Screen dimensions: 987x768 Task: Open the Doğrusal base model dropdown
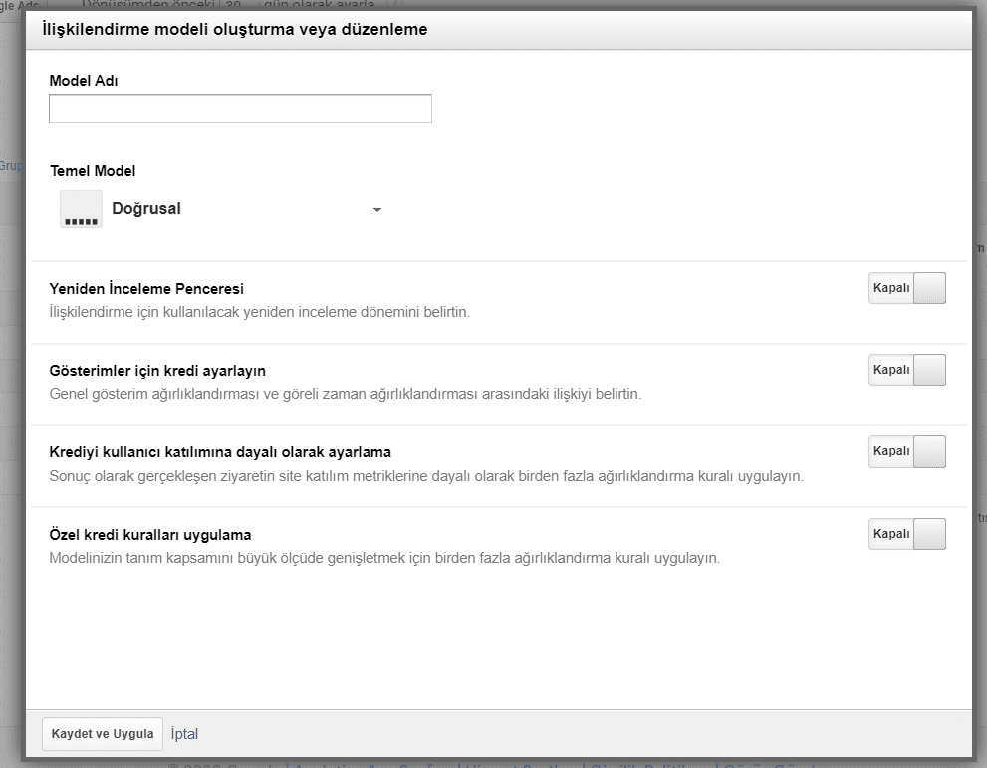[x=221, y=210]
